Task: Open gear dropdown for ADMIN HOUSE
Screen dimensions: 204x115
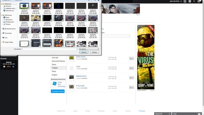Action: click(x=132, y=58)
